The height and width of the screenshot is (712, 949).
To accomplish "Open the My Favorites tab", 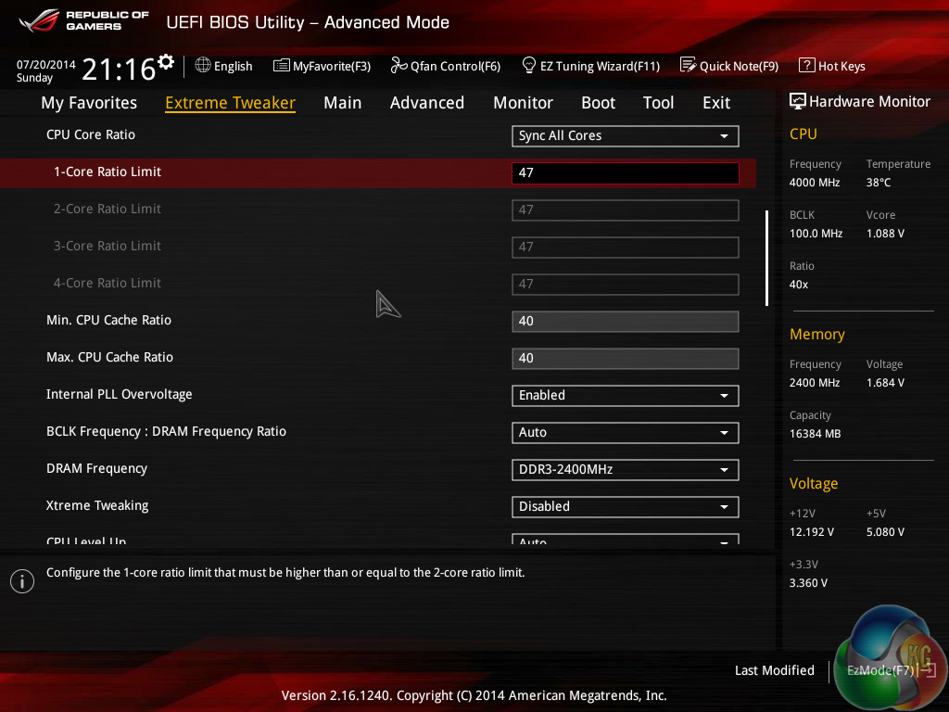I will point(89,103).
